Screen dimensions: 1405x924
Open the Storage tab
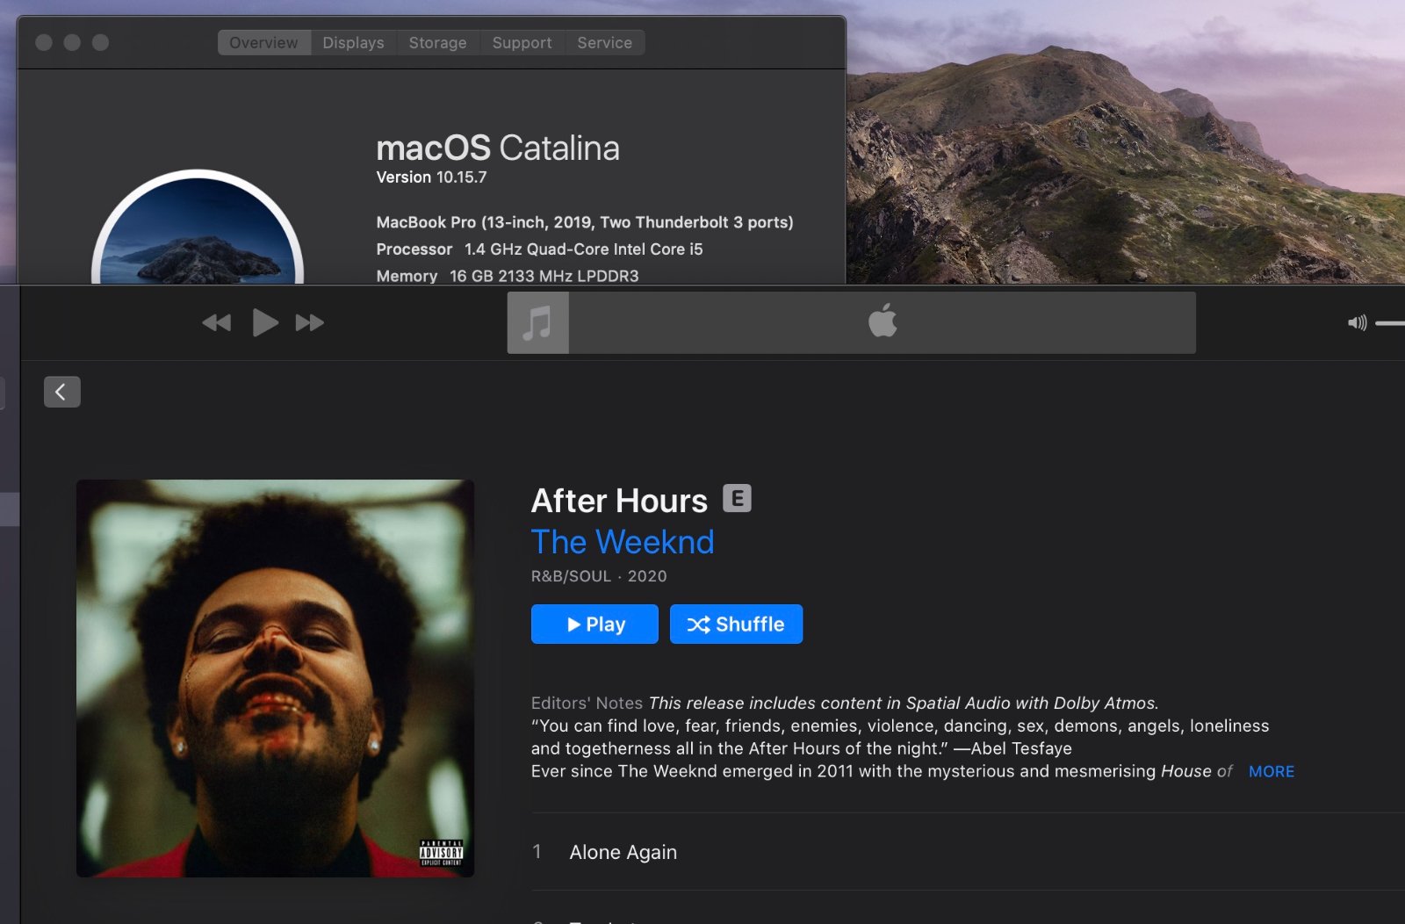point(437,42)
